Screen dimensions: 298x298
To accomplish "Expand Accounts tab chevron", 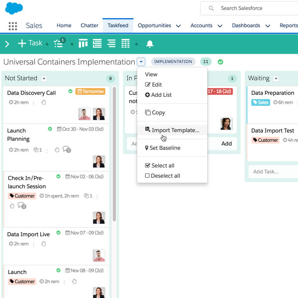I will click(220, 26).
